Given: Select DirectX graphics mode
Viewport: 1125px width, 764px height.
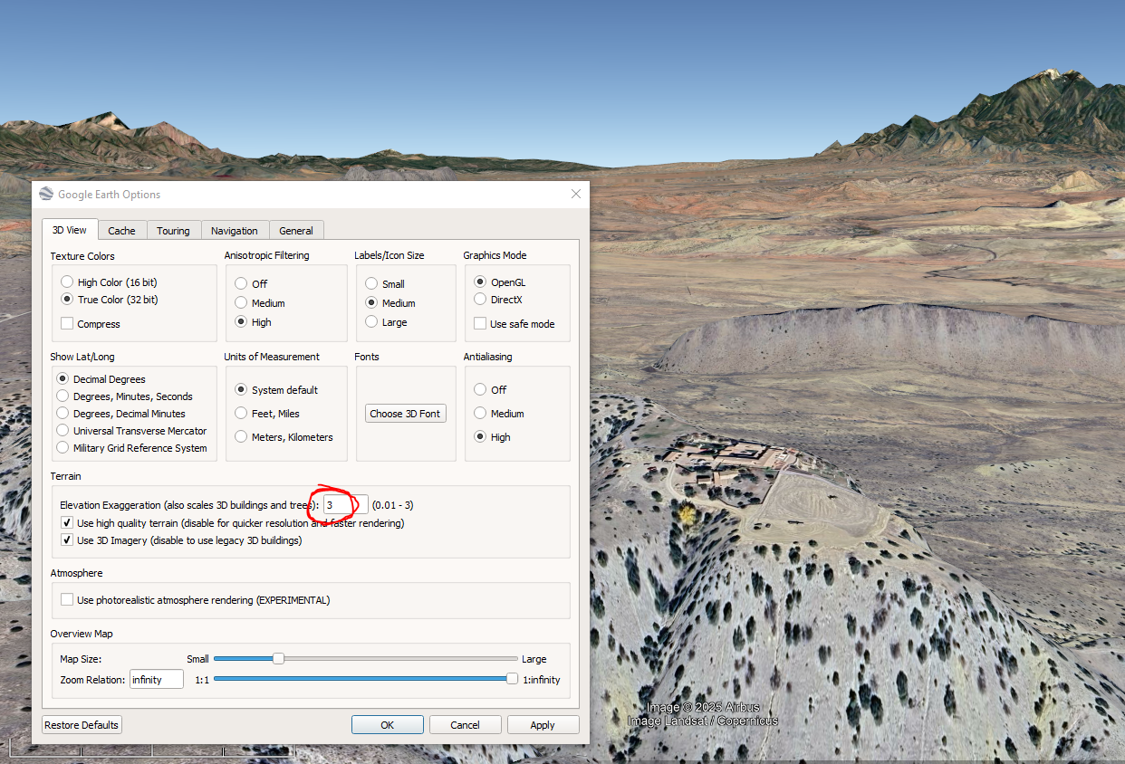Looking at the screenshot, I should (480, 299).
